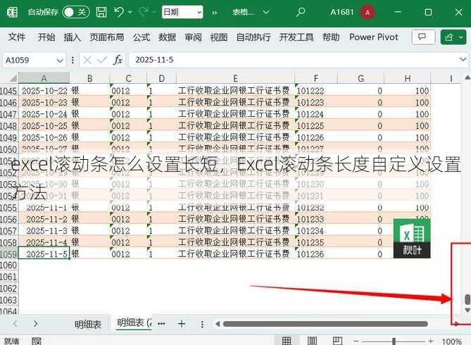Click the vertical scrollbar down arrow
The height and width of the screenshot is (345, 471).
467,310
